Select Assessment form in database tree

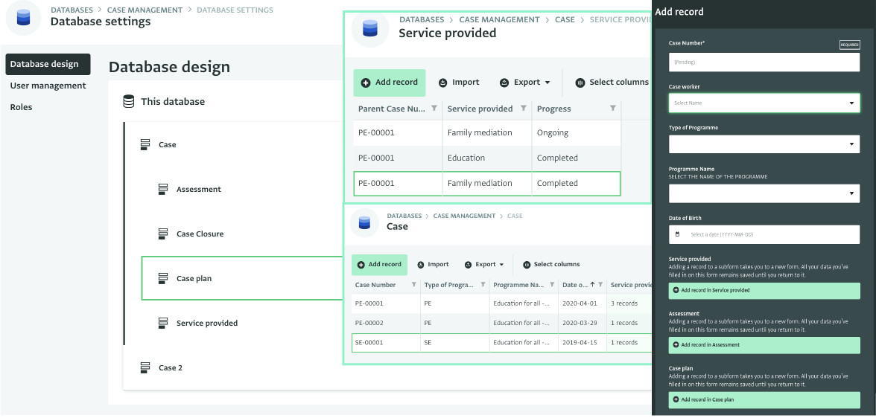pos(199,189)
